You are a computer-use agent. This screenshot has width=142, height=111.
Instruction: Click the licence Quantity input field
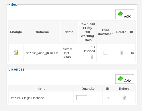tap(82, 98)
